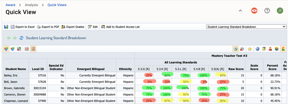The height and width of the screenshot is (104, 288).
Task: Click the Student Learning Standard Breakdown title
Action: pos(56,38)
